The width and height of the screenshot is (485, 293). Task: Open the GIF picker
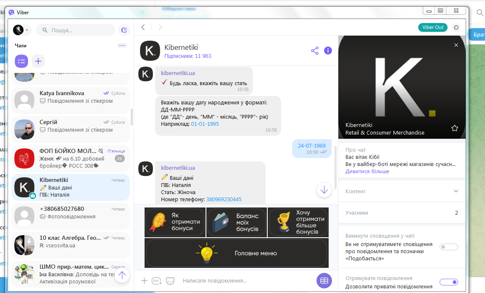pos(156,281)
